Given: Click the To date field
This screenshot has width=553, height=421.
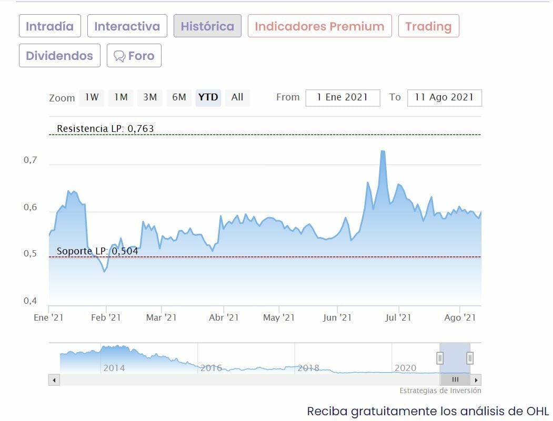Looking at the screenshot, I should pyautogui.click(x=444, y=98).
